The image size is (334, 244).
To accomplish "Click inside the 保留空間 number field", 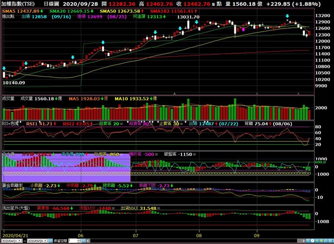I will [73, 241].
